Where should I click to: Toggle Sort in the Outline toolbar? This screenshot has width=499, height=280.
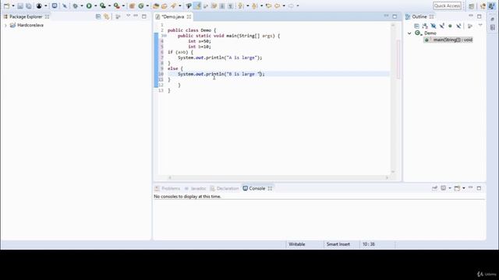pos(425,26)
